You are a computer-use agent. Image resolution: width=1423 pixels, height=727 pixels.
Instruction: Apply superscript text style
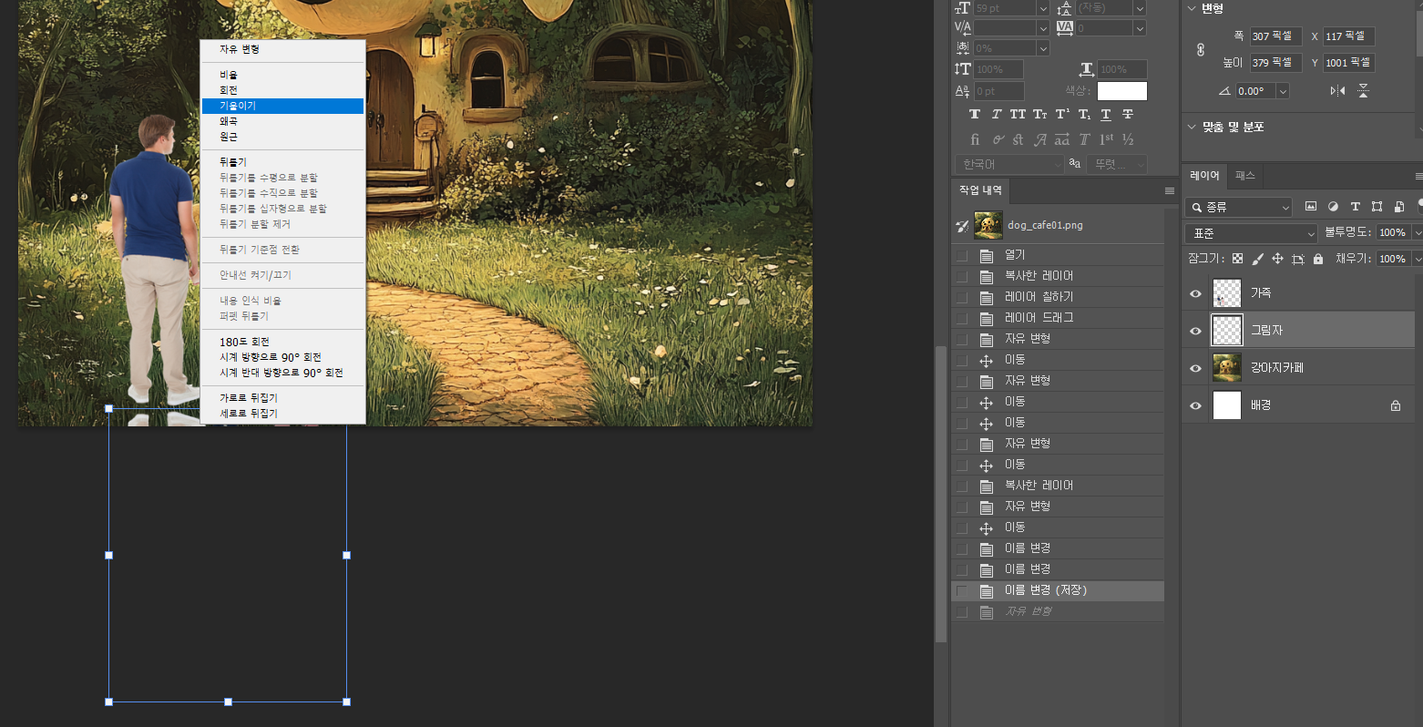1062,114
